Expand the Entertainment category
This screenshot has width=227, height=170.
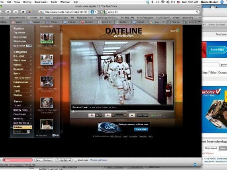tap(22, 82)
